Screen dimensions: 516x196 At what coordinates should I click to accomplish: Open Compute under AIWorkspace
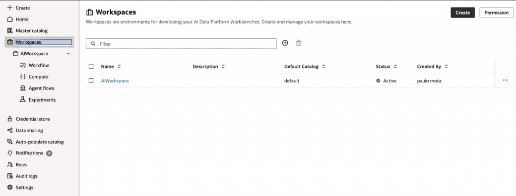38,76
